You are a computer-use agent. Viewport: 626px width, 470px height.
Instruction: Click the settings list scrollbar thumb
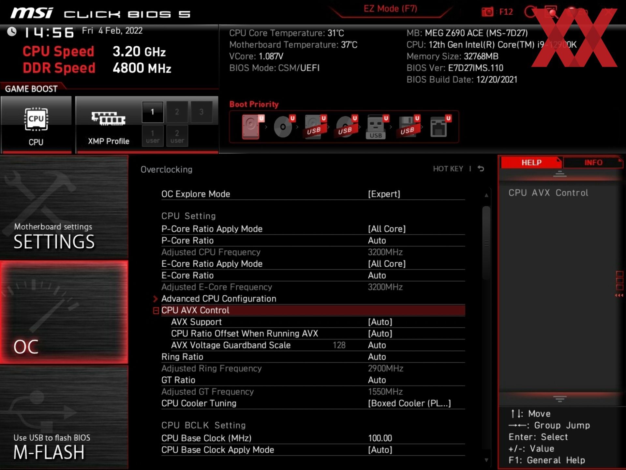coord(486,243)
